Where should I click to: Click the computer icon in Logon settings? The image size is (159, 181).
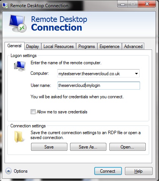[x=20, y=66]
